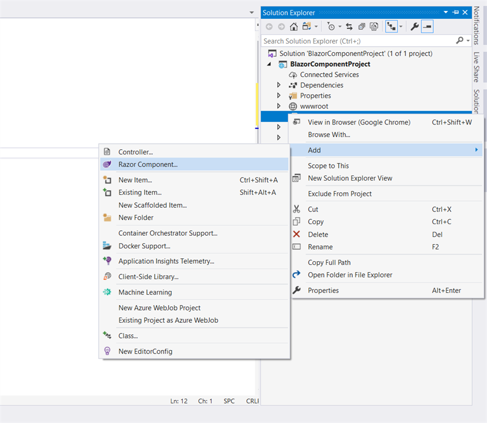
Task: Open the Switch Views dropdown arrow
Action: (x=316, y=27)
